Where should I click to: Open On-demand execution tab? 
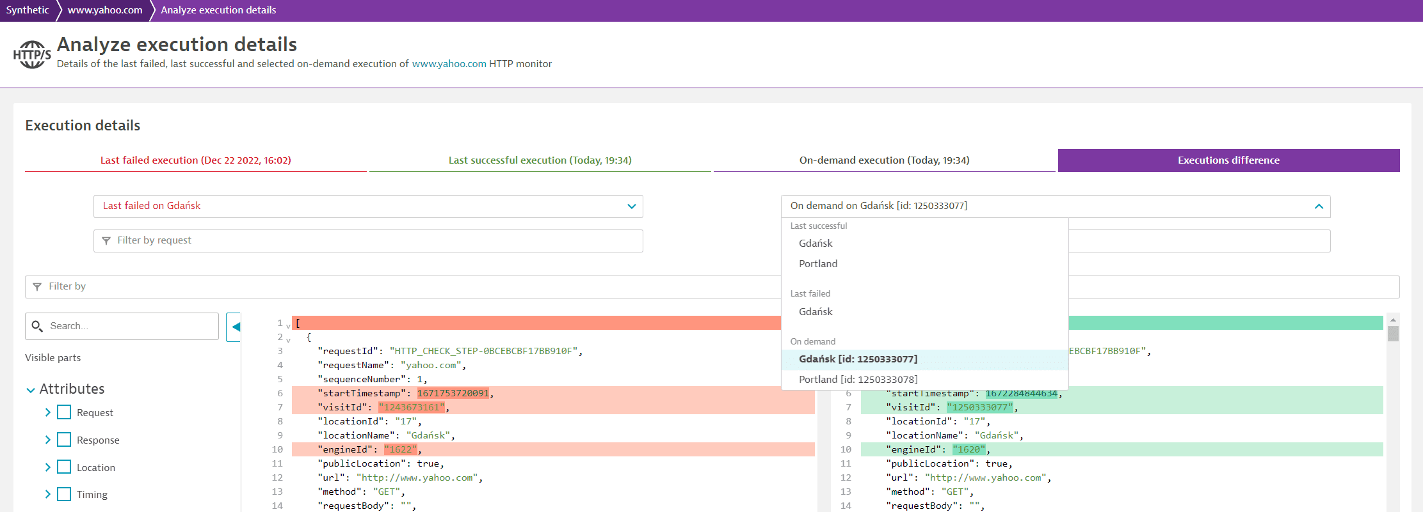[x=885, y=160]
